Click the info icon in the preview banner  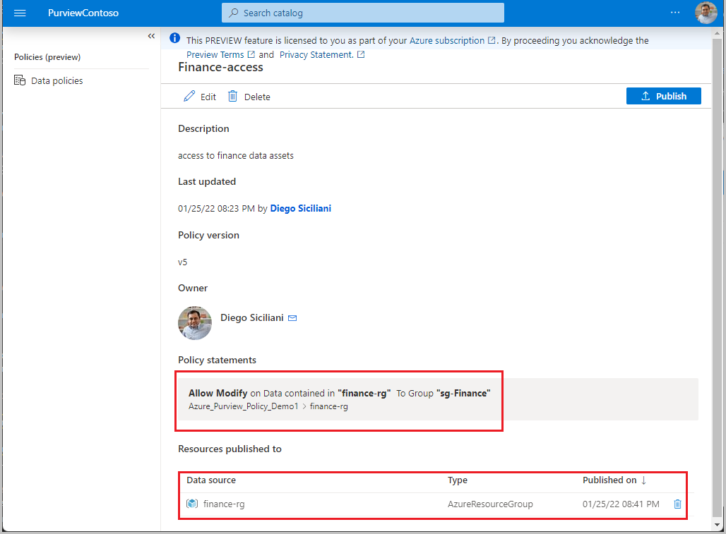click(x=174, y=37)
